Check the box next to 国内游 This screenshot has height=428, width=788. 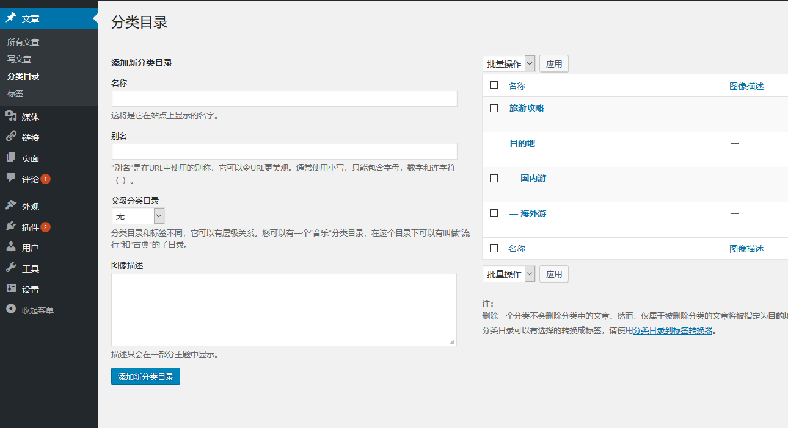pos(494,179)
